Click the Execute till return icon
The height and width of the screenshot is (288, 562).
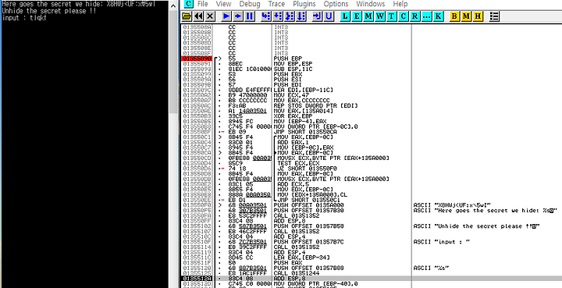click(x=317, y=16)
